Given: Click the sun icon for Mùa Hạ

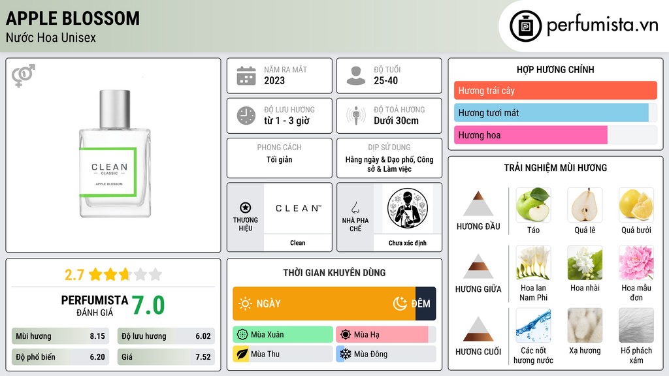Looking at the screenshot, I should point(346,335).
